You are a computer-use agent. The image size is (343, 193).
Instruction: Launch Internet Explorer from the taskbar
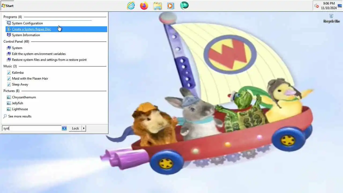(131, 6)
